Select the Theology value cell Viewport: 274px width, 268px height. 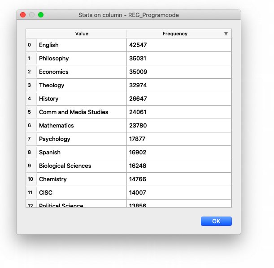pyautogui.click(x=82, y=85)
